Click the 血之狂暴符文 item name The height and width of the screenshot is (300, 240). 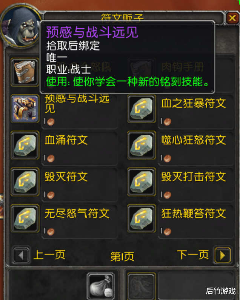[194, 103]
